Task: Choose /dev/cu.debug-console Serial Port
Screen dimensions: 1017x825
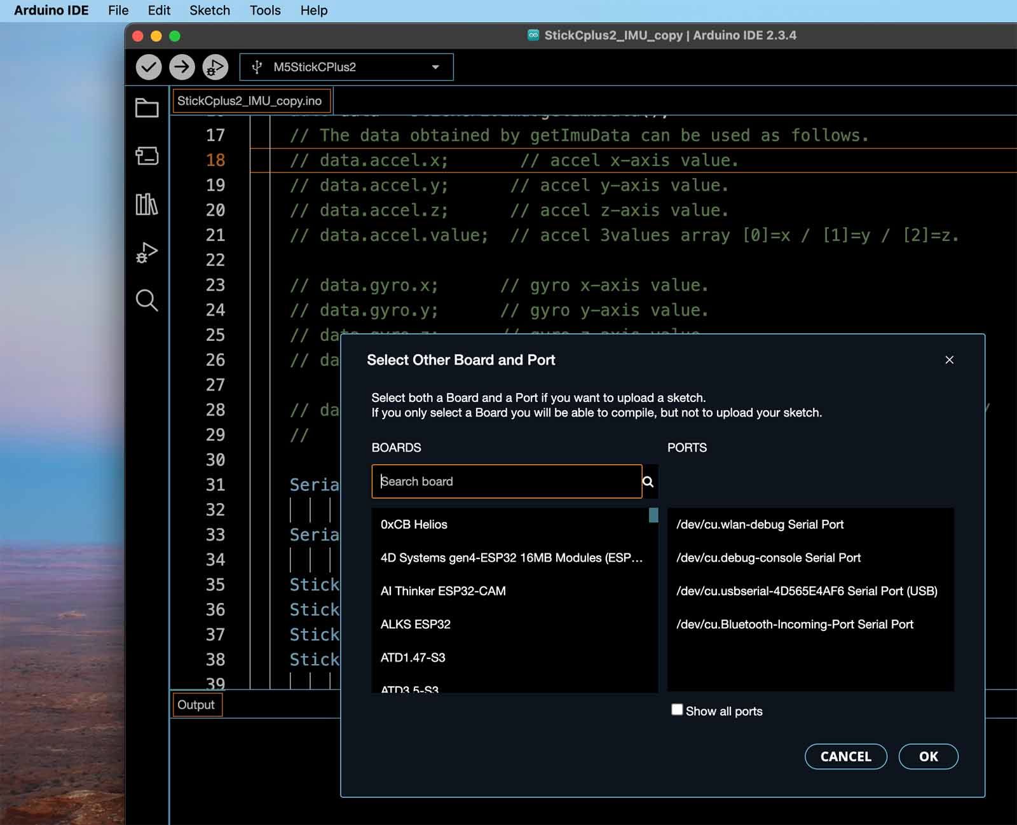Action: point(810,558)
